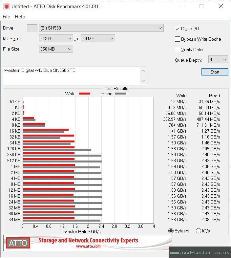The image size is (231, 258).
Task: Open the File menu
Action: click(6, 17)
